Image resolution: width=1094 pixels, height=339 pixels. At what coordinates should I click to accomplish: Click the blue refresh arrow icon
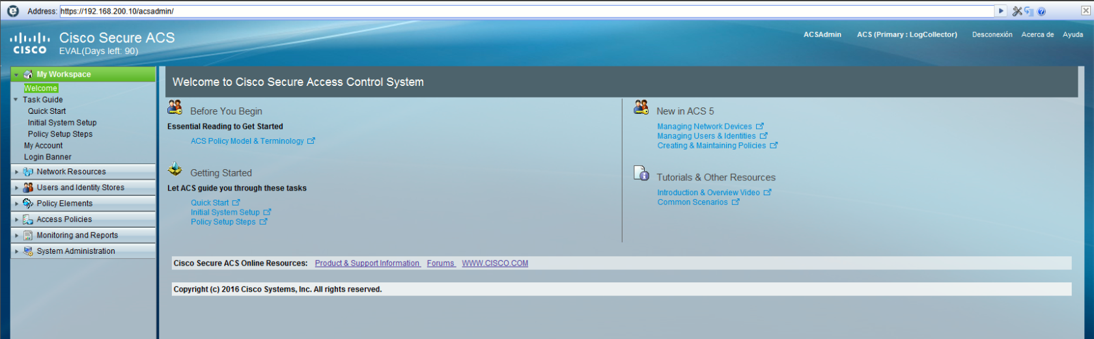tap(1029, 11)
